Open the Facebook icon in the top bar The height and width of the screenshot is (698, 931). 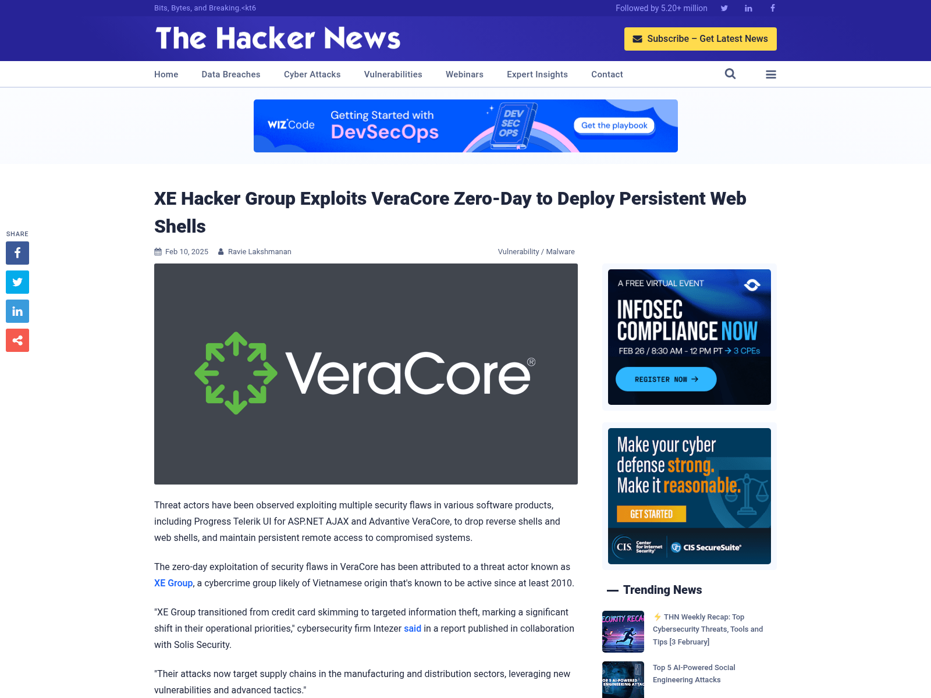coord(773,8)
